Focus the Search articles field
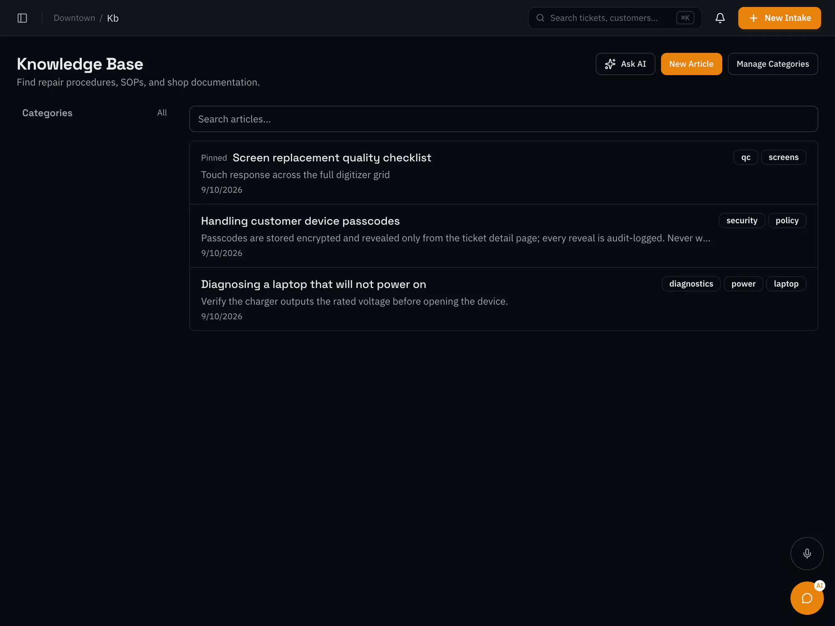 click(x=503, y=119)
